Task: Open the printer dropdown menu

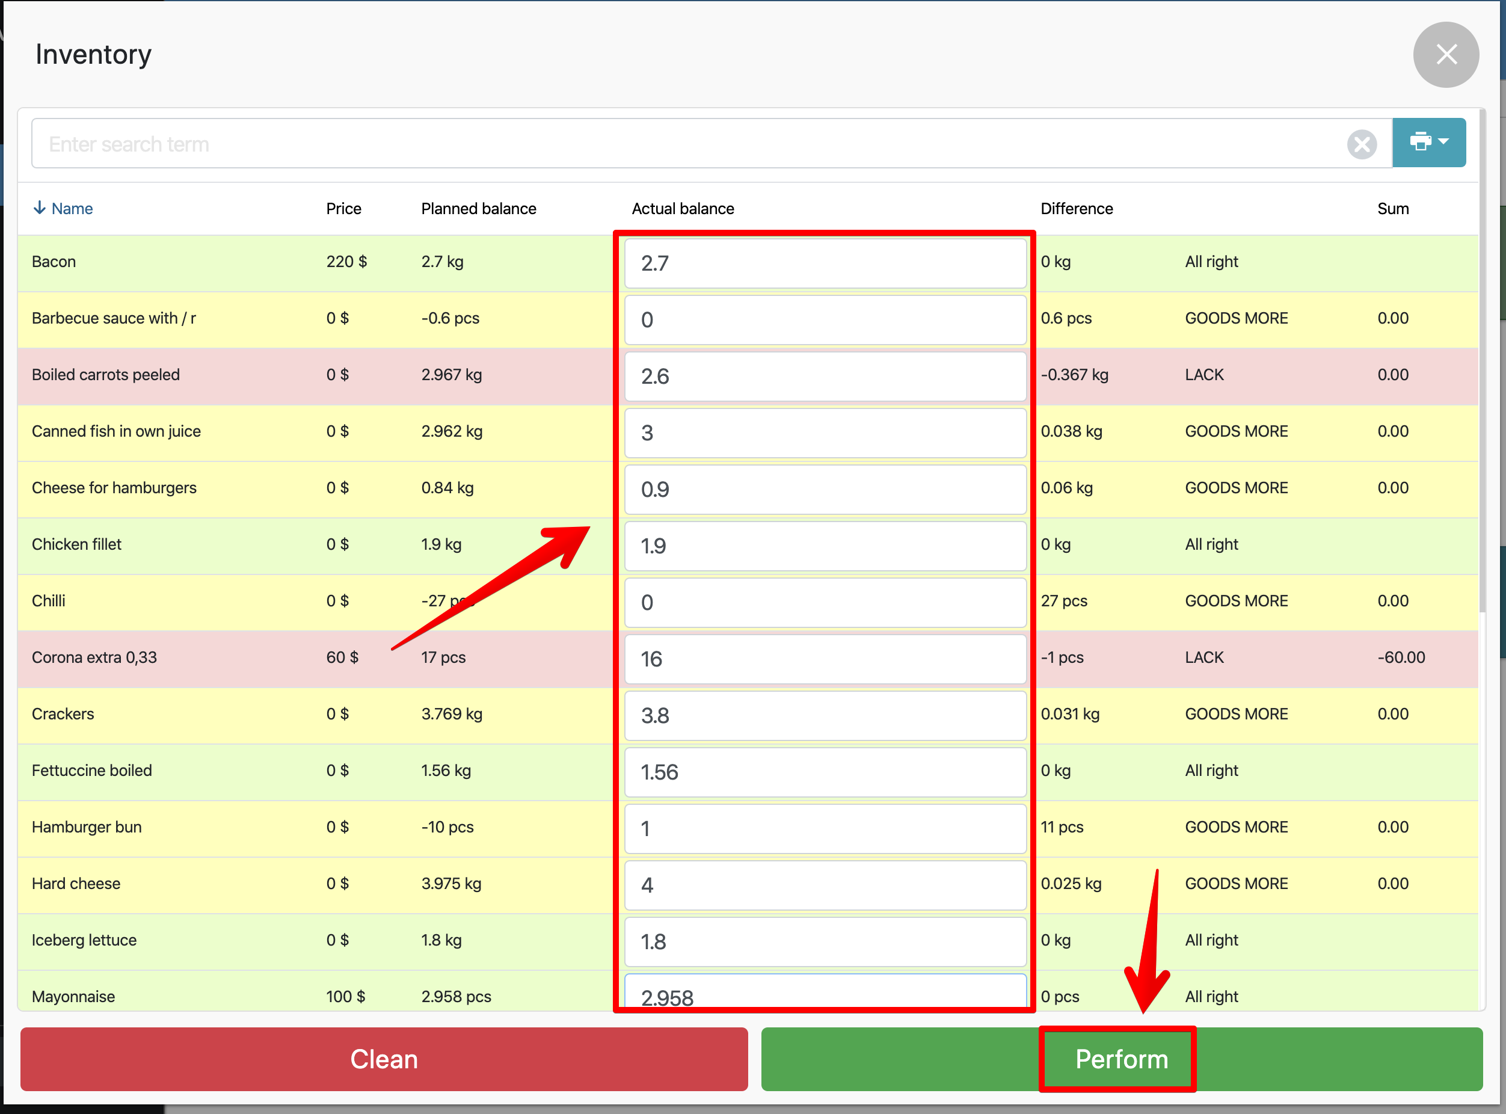Action: [x=1428, y=143]
